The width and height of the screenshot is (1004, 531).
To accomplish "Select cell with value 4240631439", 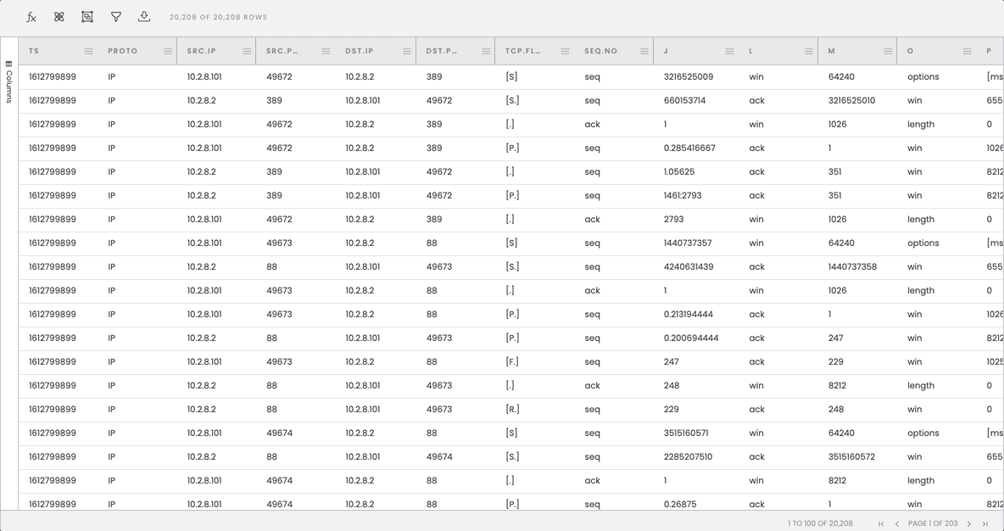I will 689,266.
